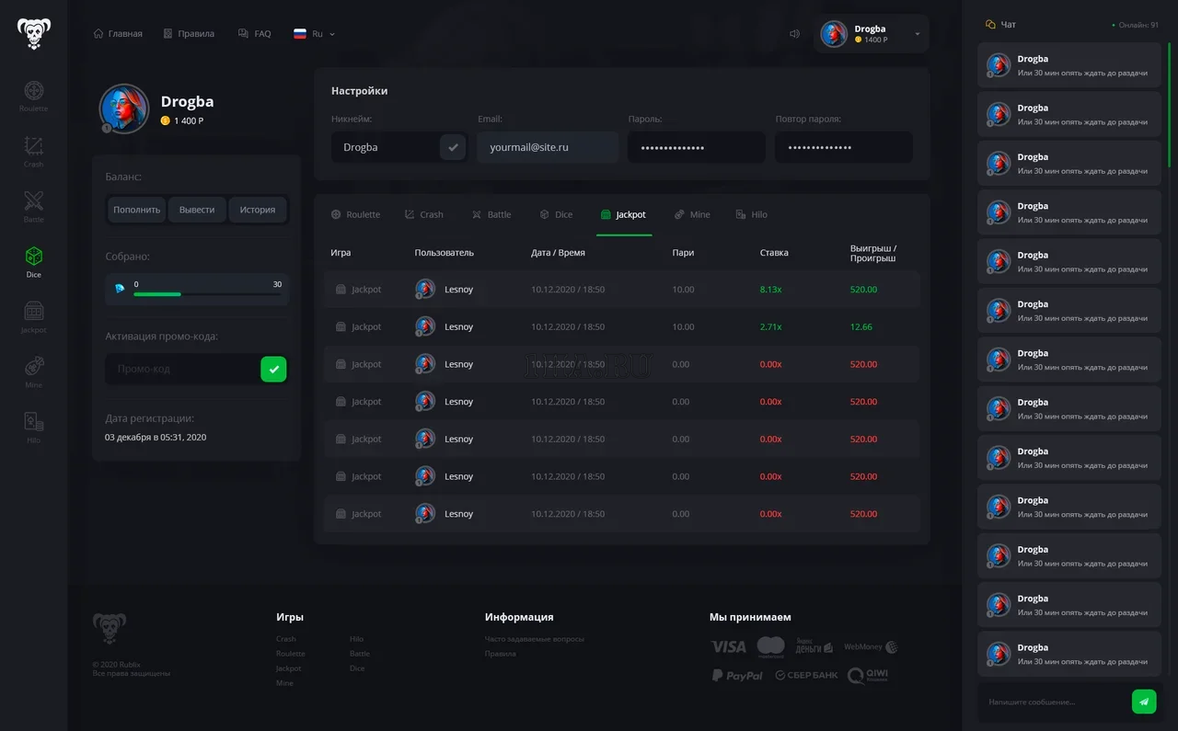Expand the Drogba account menu arrow
1178x731 pixels.
click(x=917, y=34)
